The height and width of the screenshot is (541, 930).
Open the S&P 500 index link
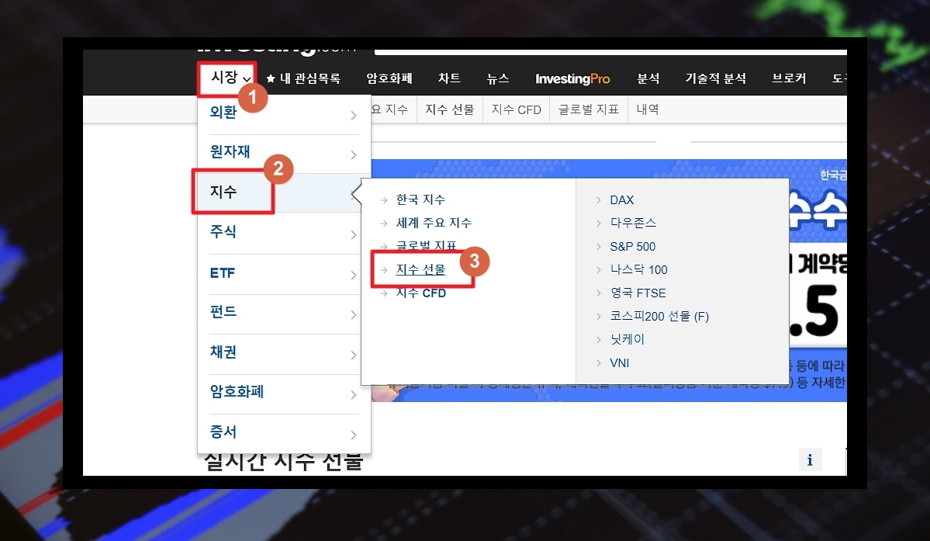tap(632, 246)
